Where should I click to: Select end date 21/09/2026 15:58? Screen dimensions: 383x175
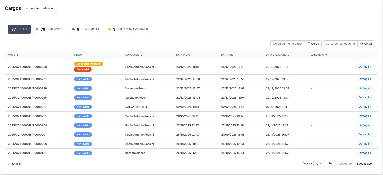click(x=233, y=135)
